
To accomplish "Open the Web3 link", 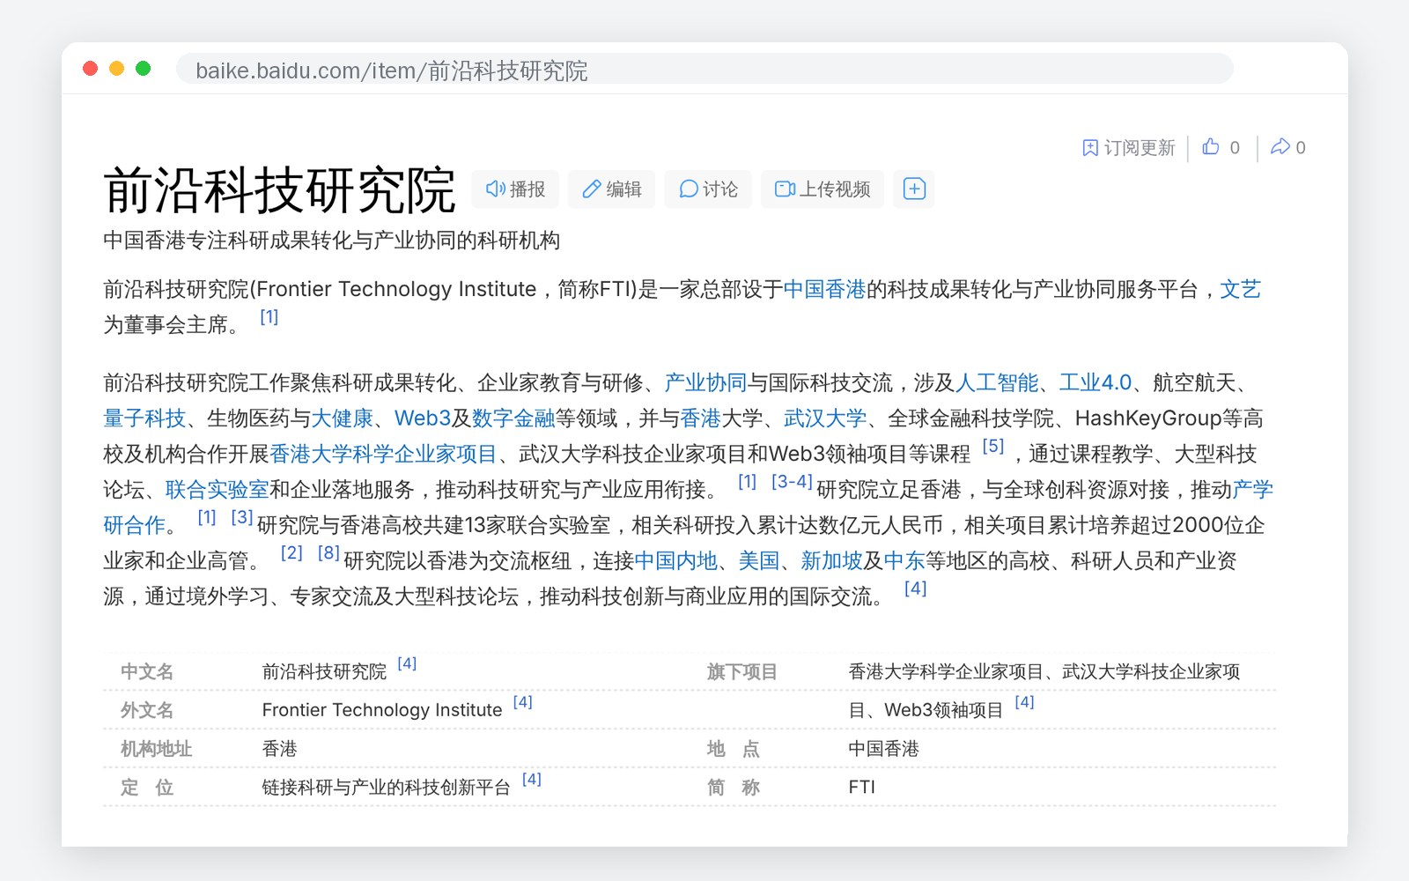I will (423, 418).
